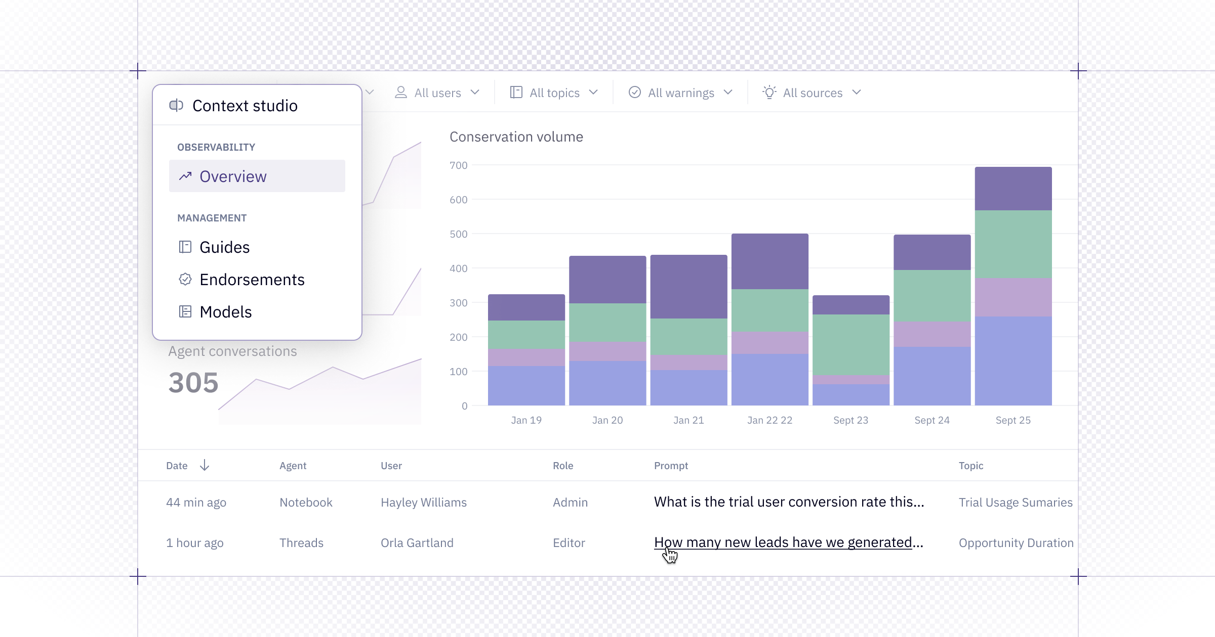This screenshot has height=637, width=1215.
Task: Open the 'How many new leads' prompt link
Action: (789, 542)
